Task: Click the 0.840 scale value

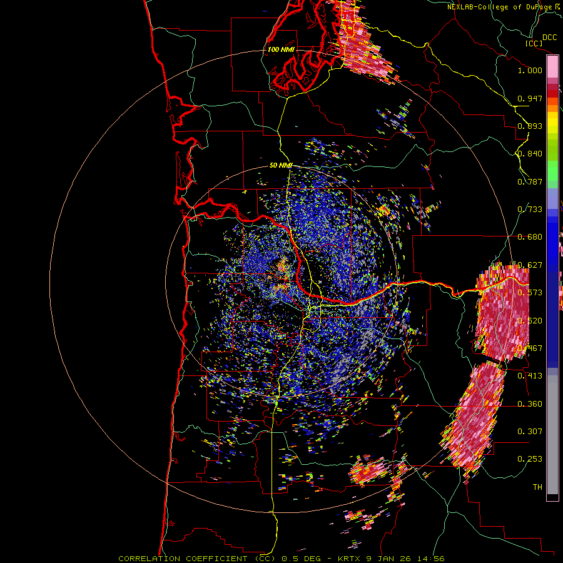Action: pyautogui.click(x=530, y=154)
